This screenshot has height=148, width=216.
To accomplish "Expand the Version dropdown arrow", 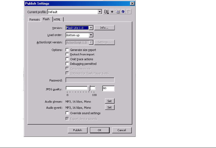I will point(91,28).
